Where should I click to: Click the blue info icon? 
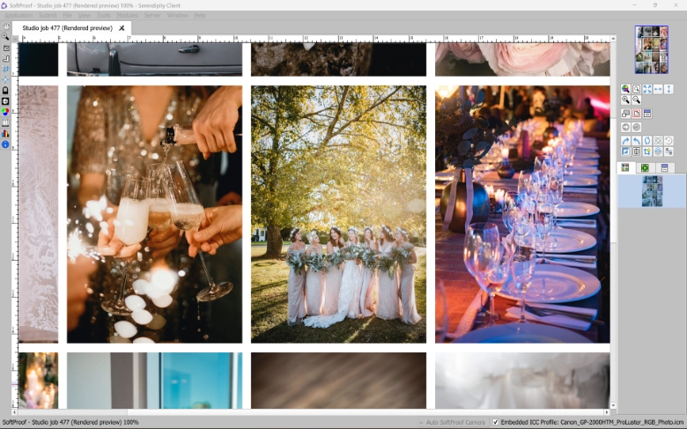point(6,144)
